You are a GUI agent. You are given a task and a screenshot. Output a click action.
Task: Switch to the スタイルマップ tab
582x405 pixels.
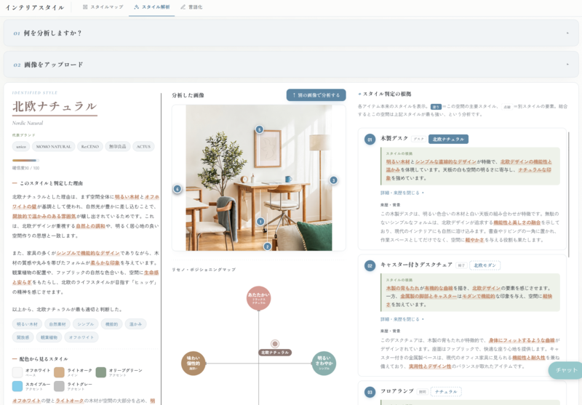[103, 7]
